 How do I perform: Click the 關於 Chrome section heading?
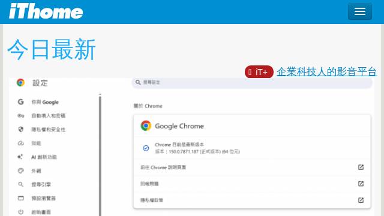coord(148,106)
